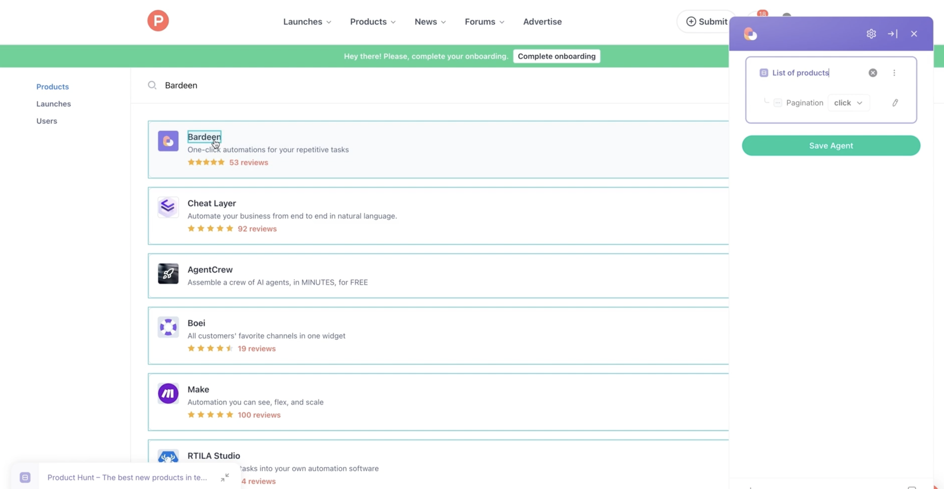Open Cheat Layer product logo

(168, 207)
